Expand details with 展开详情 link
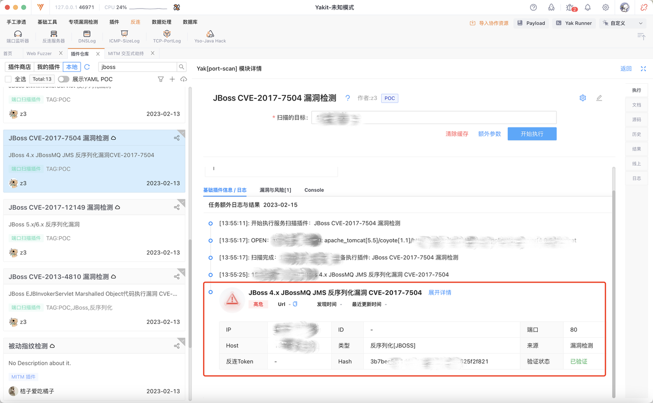Image resolution: width=653 pixels, height=403 pixels. (x=440, y=292)
